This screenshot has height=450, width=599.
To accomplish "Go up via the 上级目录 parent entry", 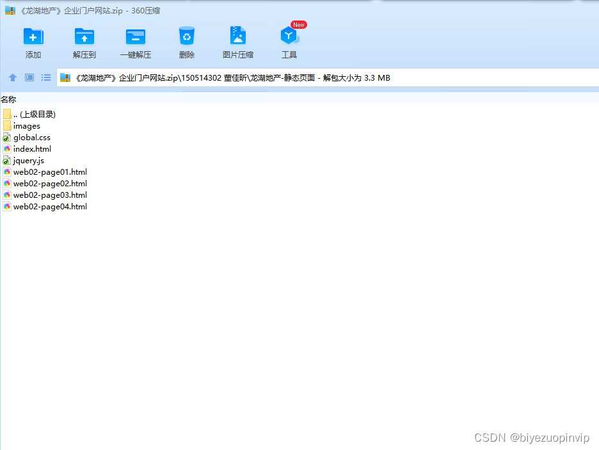I will tap(33, 114).
